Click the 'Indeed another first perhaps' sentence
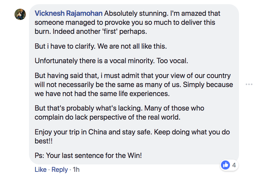 pos(100,32)
